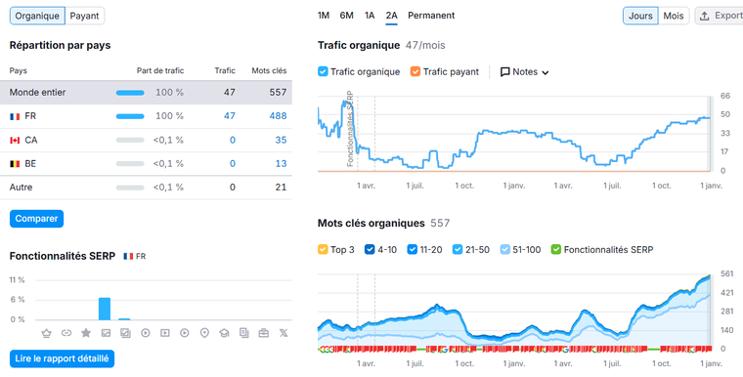Select the 6M time range
This screenshot has width=743, height=377.
click(346, 16)
